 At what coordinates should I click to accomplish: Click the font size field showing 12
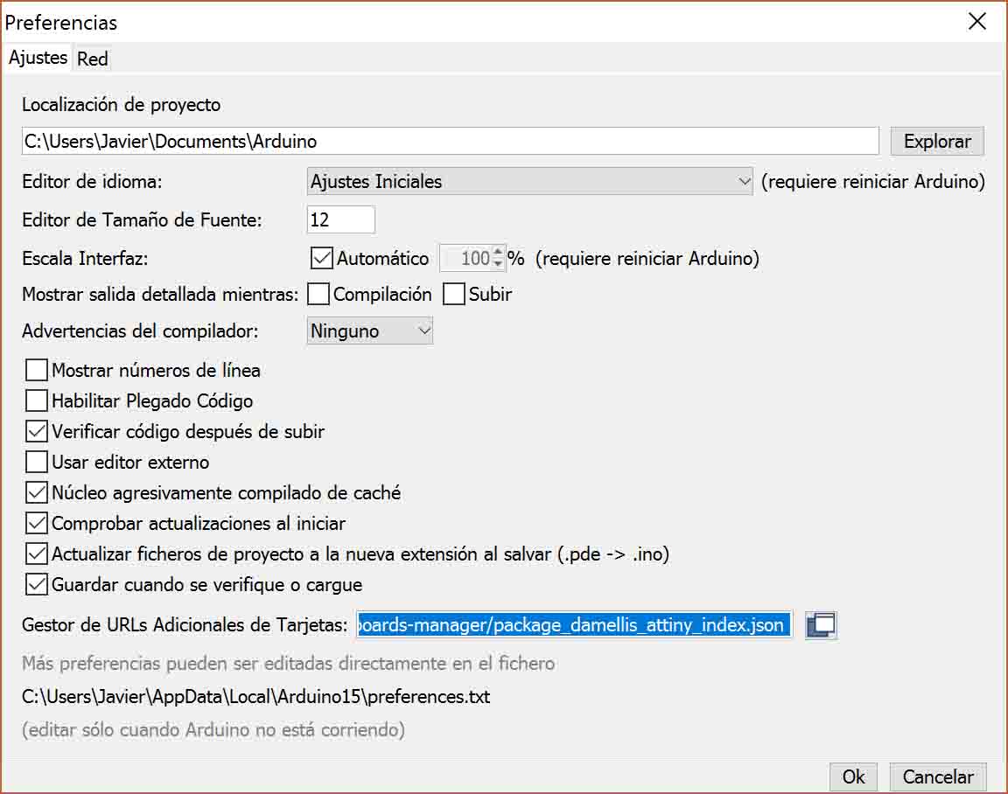(340, 219)
